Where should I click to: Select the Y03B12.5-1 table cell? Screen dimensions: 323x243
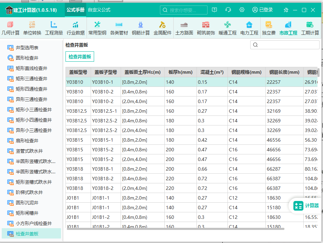click(x=106, y=111)
